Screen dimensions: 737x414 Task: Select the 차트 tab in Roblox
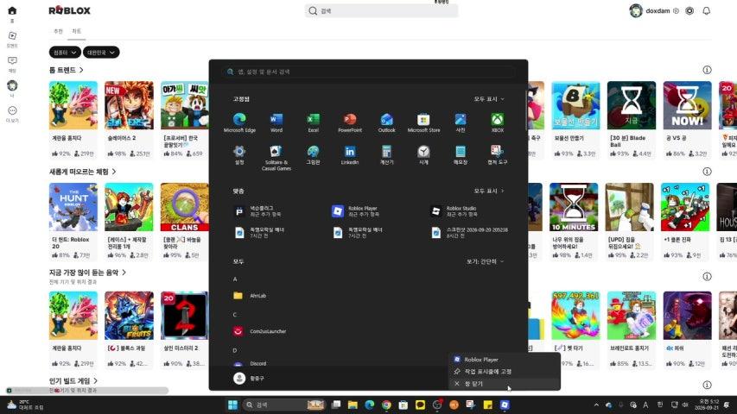(77, 31)
